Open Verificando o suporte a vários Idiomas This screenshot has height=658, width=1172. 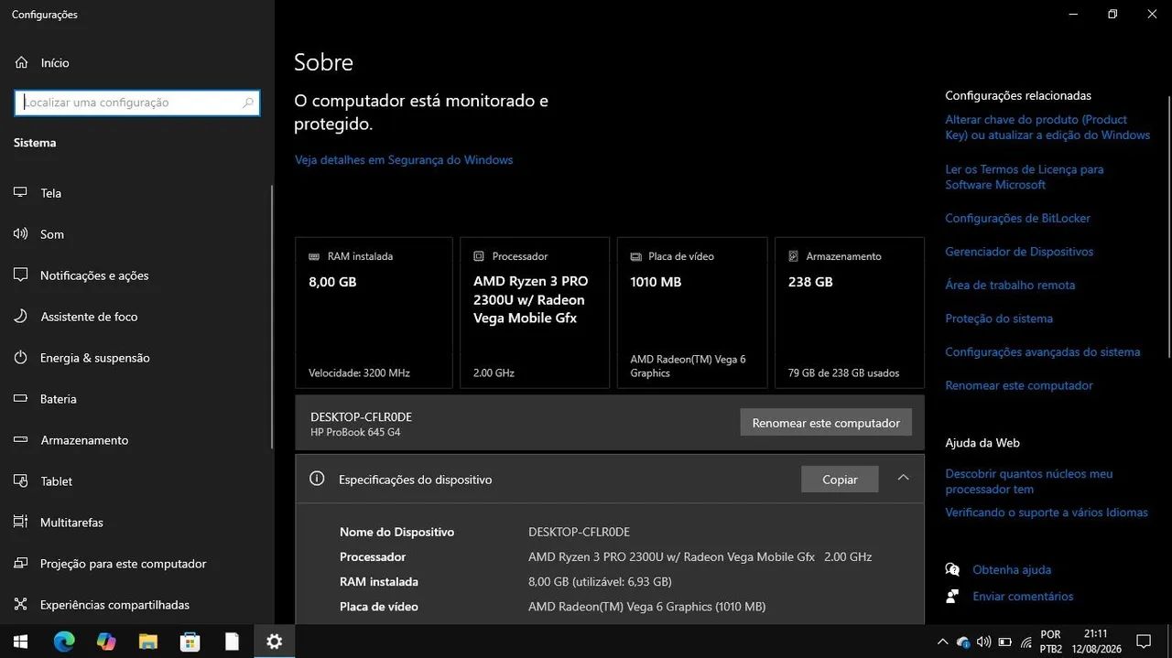(x=1047, y=512)
